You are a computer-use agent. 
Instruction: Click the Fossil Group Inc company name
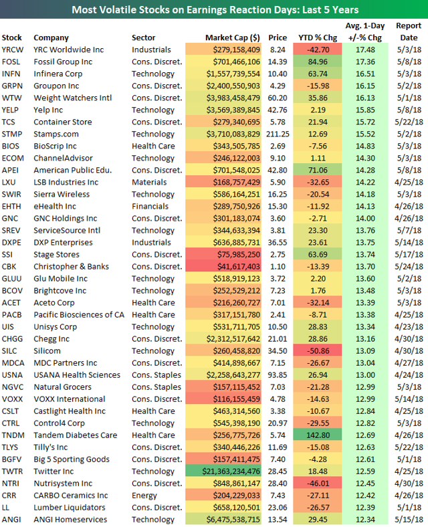[x=63, y=62]
